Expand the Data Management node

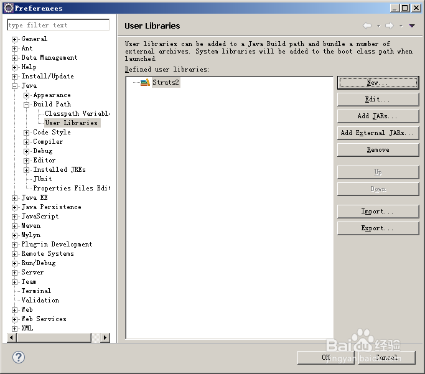15,58
